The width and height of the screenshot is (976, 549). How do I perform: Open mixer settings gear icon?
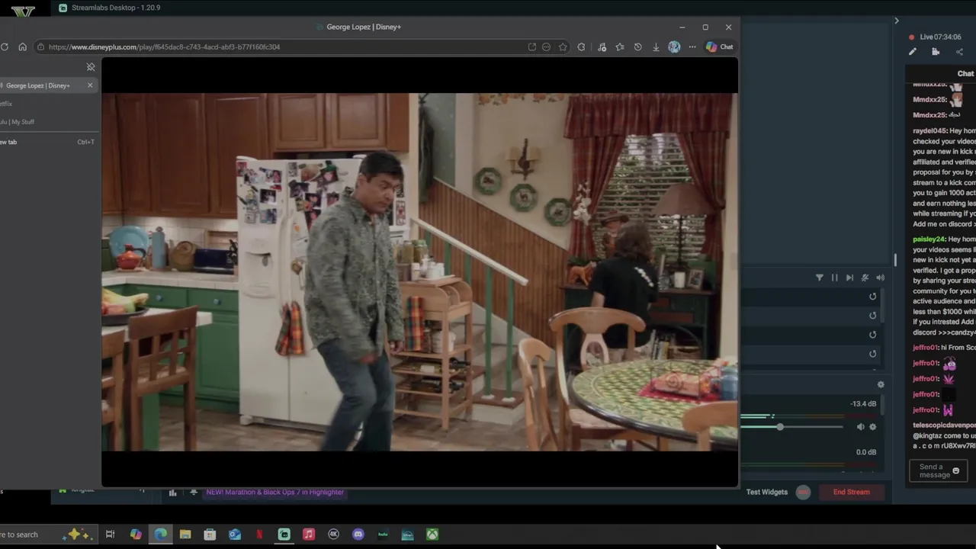[x=881, y=385]
